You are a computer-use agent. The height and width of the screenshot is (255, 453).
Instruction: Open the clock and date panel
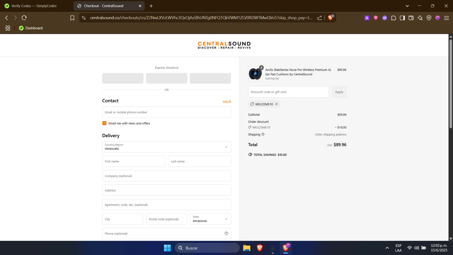point(439,248)
